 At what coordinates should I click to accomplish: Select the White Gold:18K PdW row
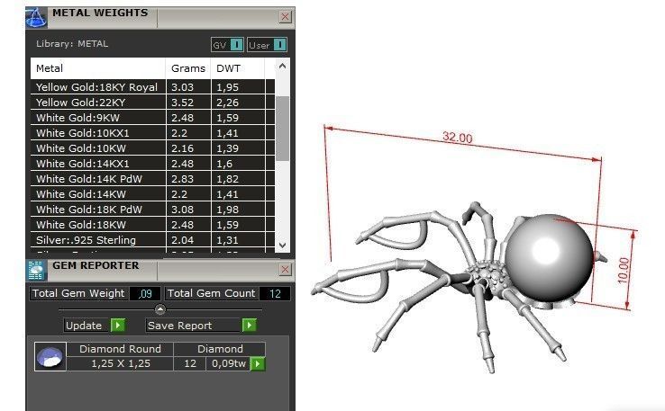(x=152, y=210)
